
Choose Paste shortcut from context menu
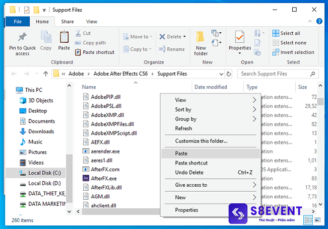pos(211,163)
